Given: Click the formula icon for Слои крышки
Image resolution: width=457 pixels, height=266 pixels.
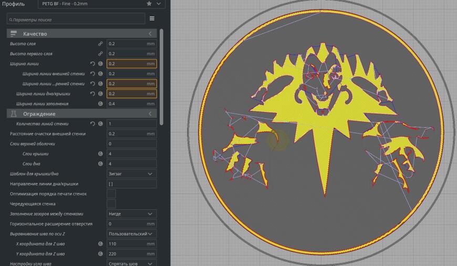Looking at the screenshot, I should (100, 154).
